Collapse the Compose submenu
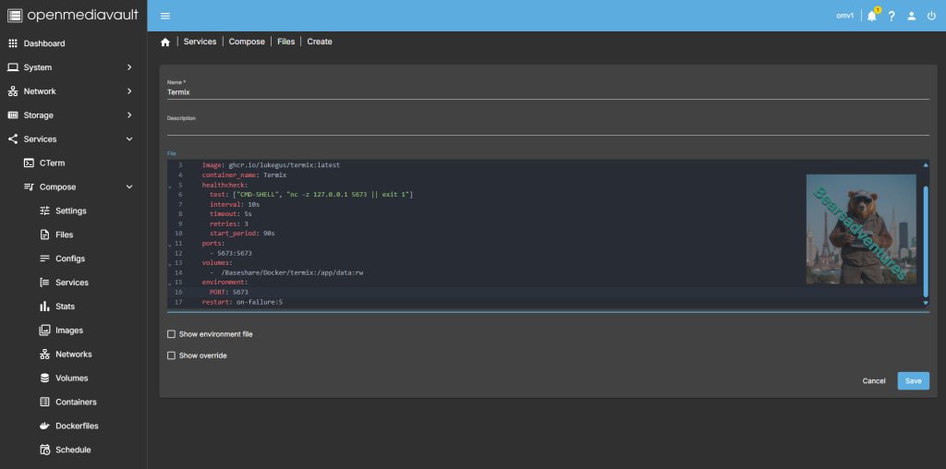Screen dimensions: 946x469 [x=129, y=186]
